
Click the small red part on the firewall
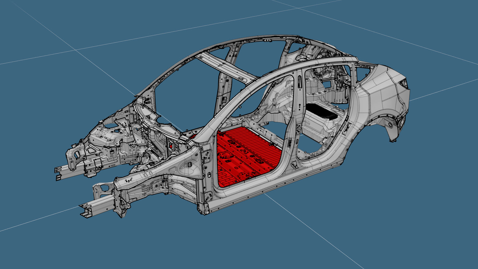[x=171, y=146]
